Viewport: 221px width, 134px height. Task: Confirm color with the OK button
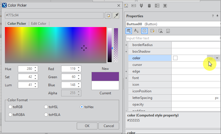[x=87, y=126]
